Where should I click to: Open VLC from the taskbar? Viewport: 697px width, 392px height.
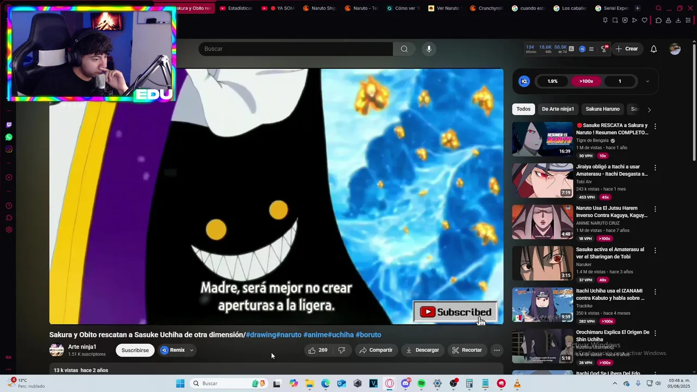[517, 383]
